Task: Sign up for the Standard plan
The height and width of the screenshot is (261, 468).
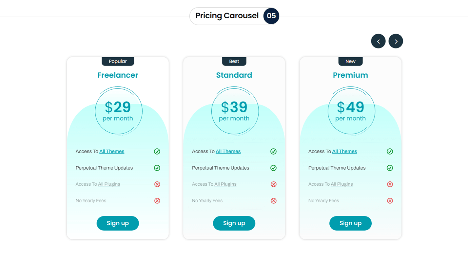Action: [x=234, y=223]
